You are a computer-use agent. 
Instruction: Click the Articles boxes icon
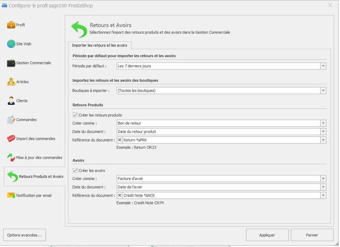click(11, 82)
